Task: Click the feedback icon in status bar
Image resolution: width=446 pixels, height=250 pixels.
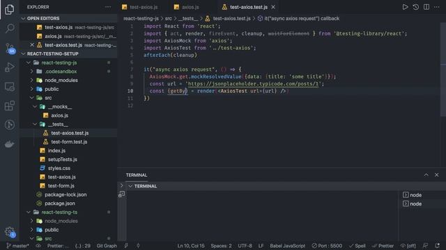Action: 425,246
